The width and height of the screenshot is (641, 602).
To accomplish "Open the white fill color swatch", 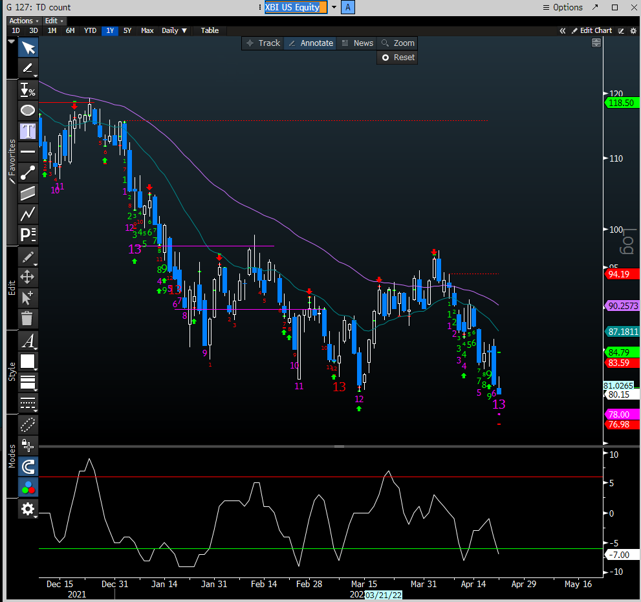I will [x=27, y=361].
